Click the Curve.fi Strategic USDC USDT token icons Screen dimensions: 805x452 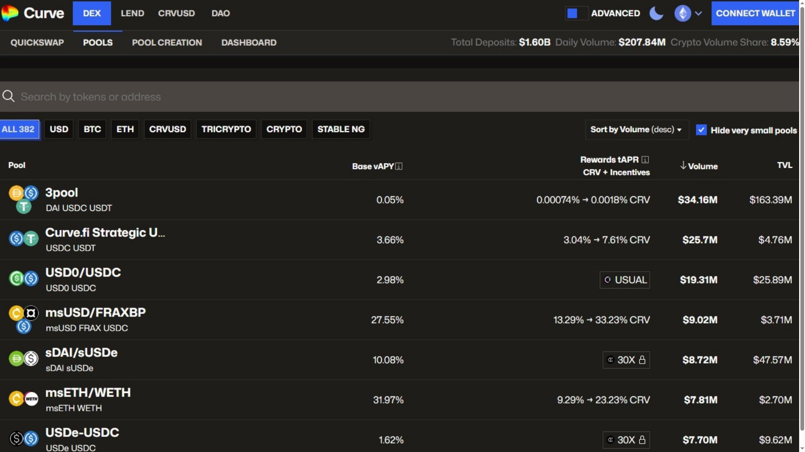point(24,239)
